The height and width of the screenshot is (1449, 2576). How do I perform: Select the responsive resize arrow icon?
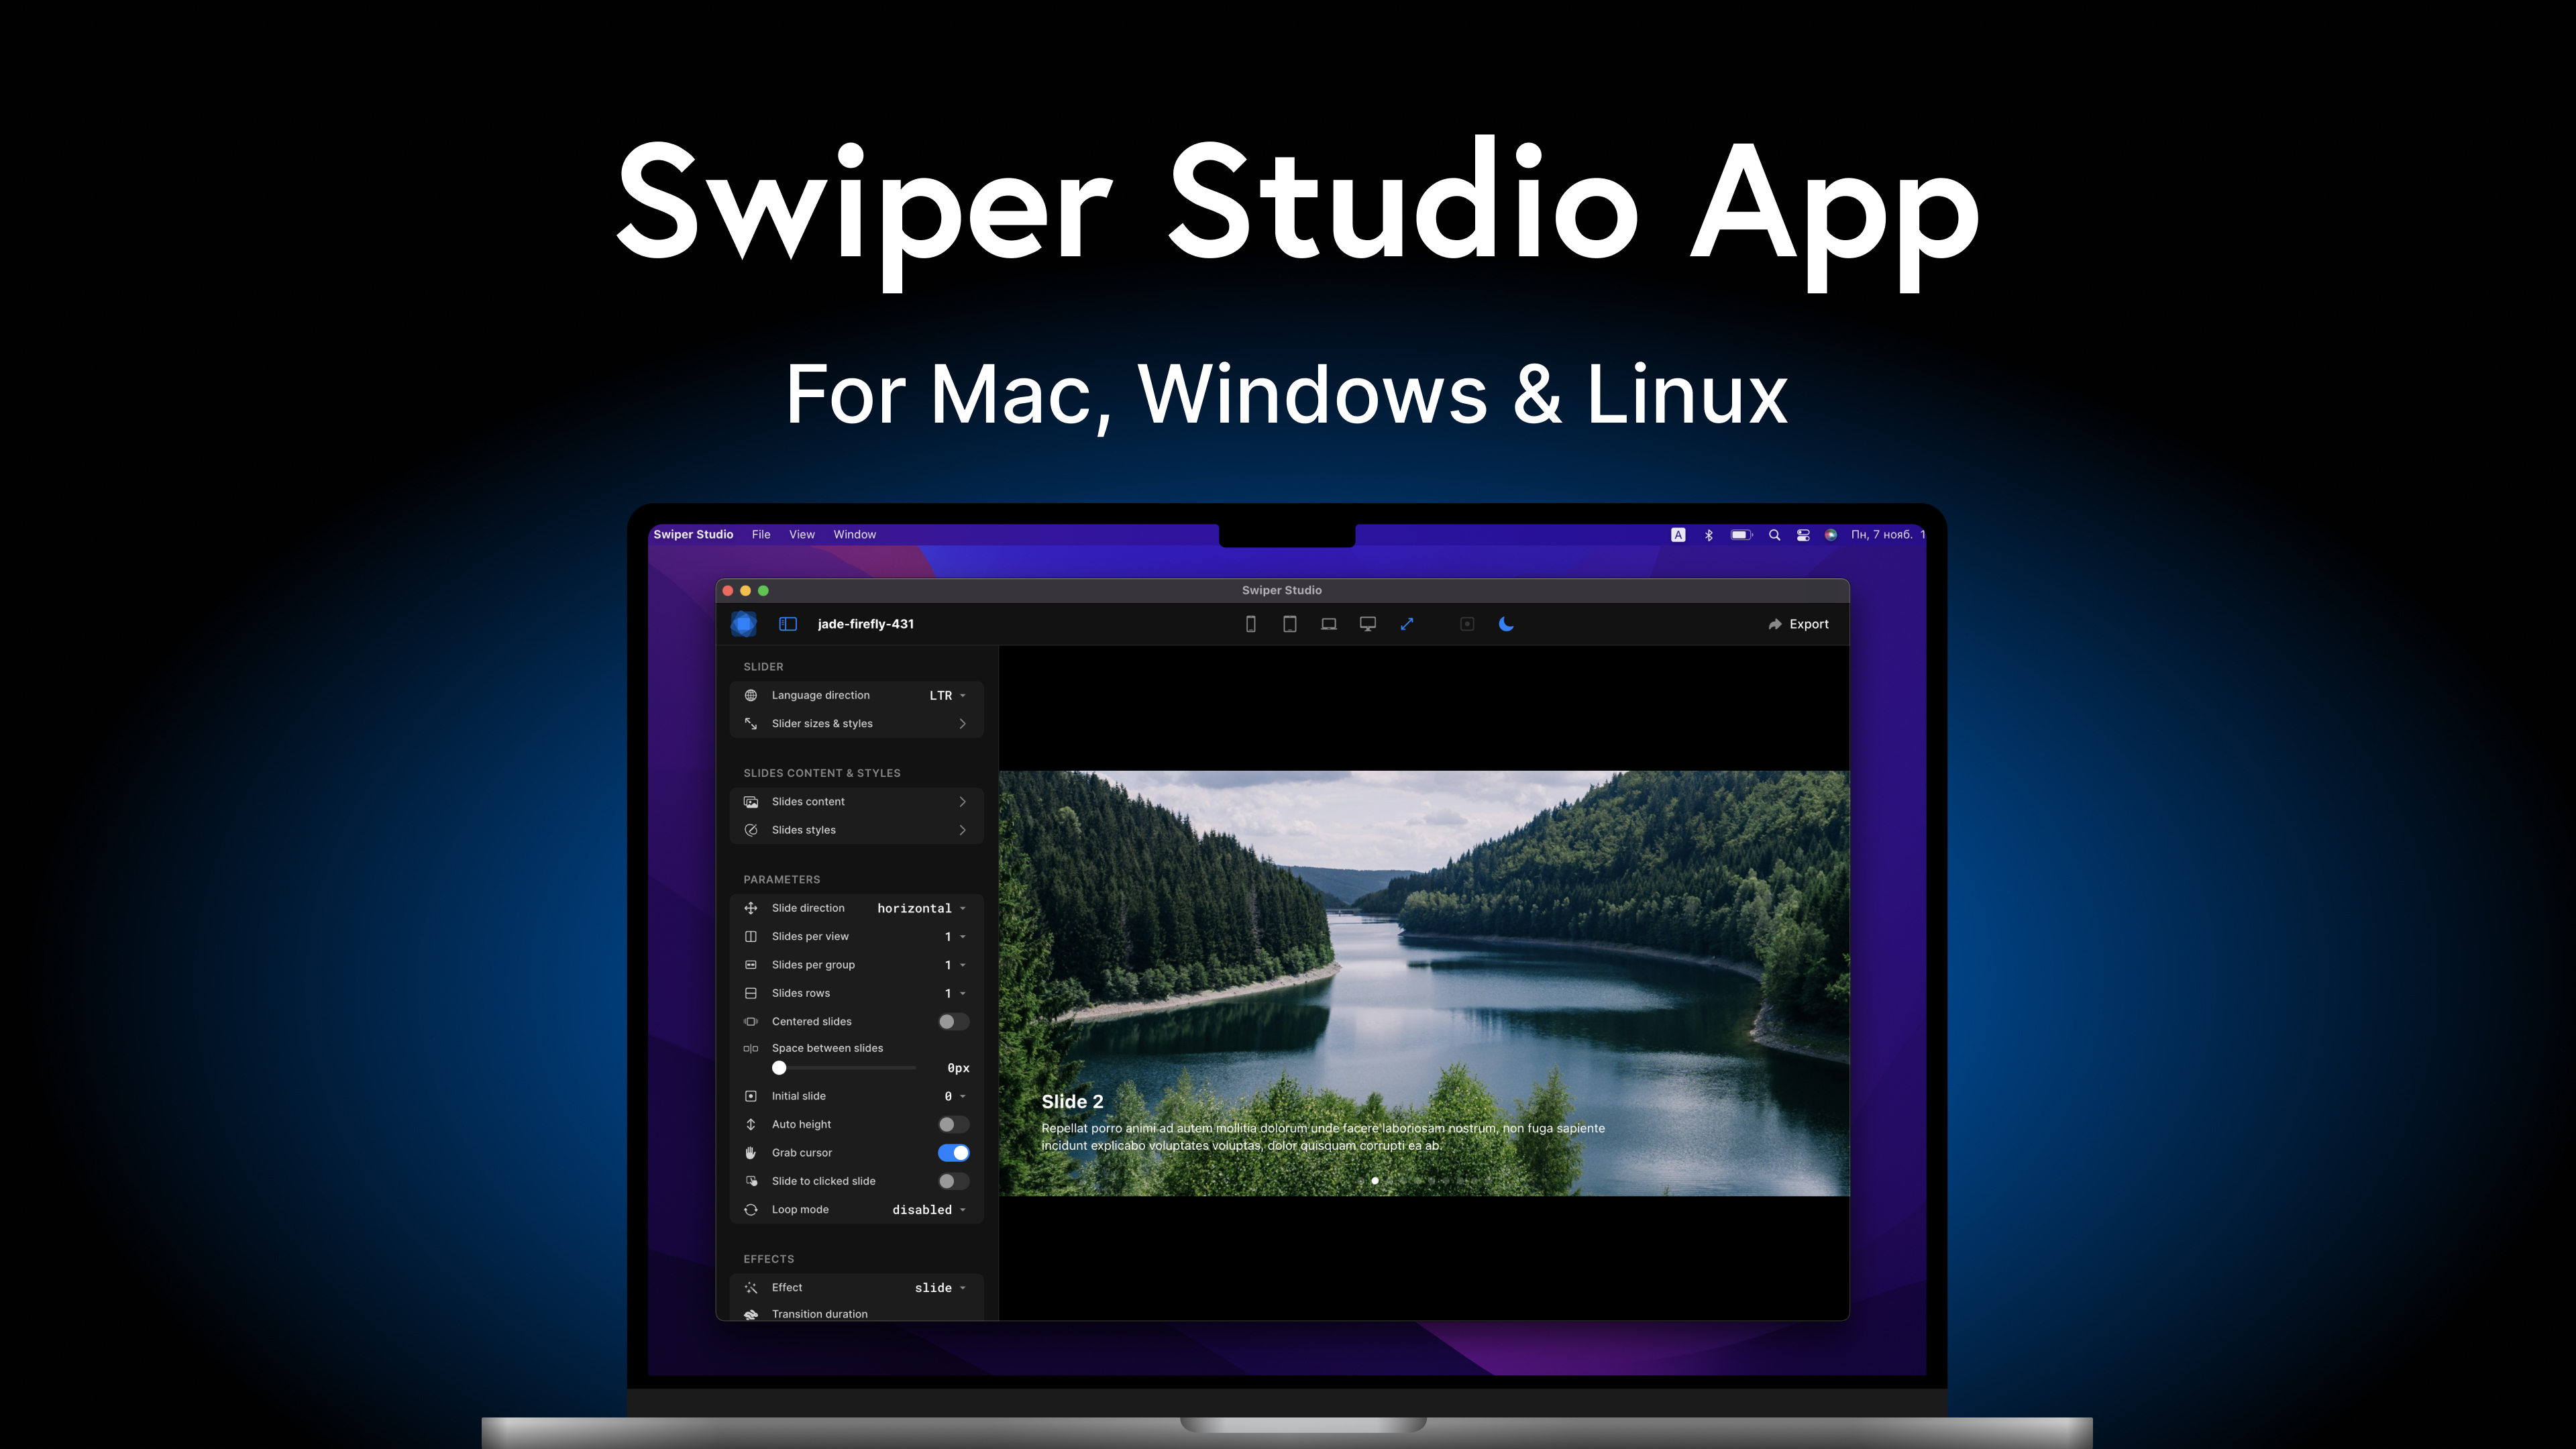pyautogui.click(x=1407, y=624)
